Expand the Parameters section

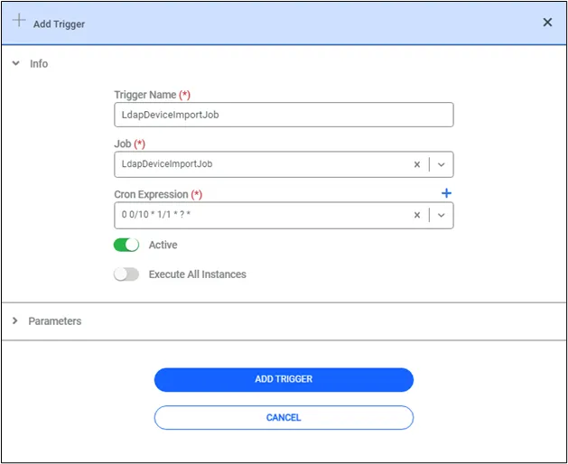(14, 320)
